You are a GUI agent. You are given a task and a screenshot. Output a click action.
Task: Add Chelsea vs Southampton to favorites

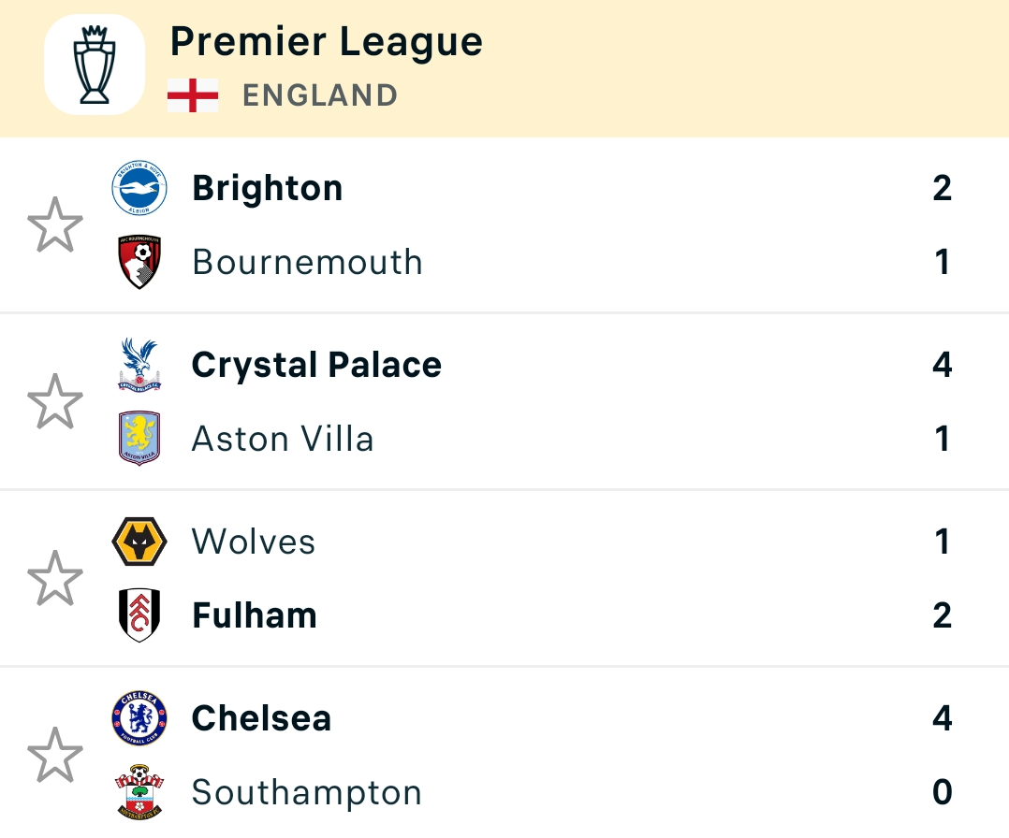click(55, 755)
